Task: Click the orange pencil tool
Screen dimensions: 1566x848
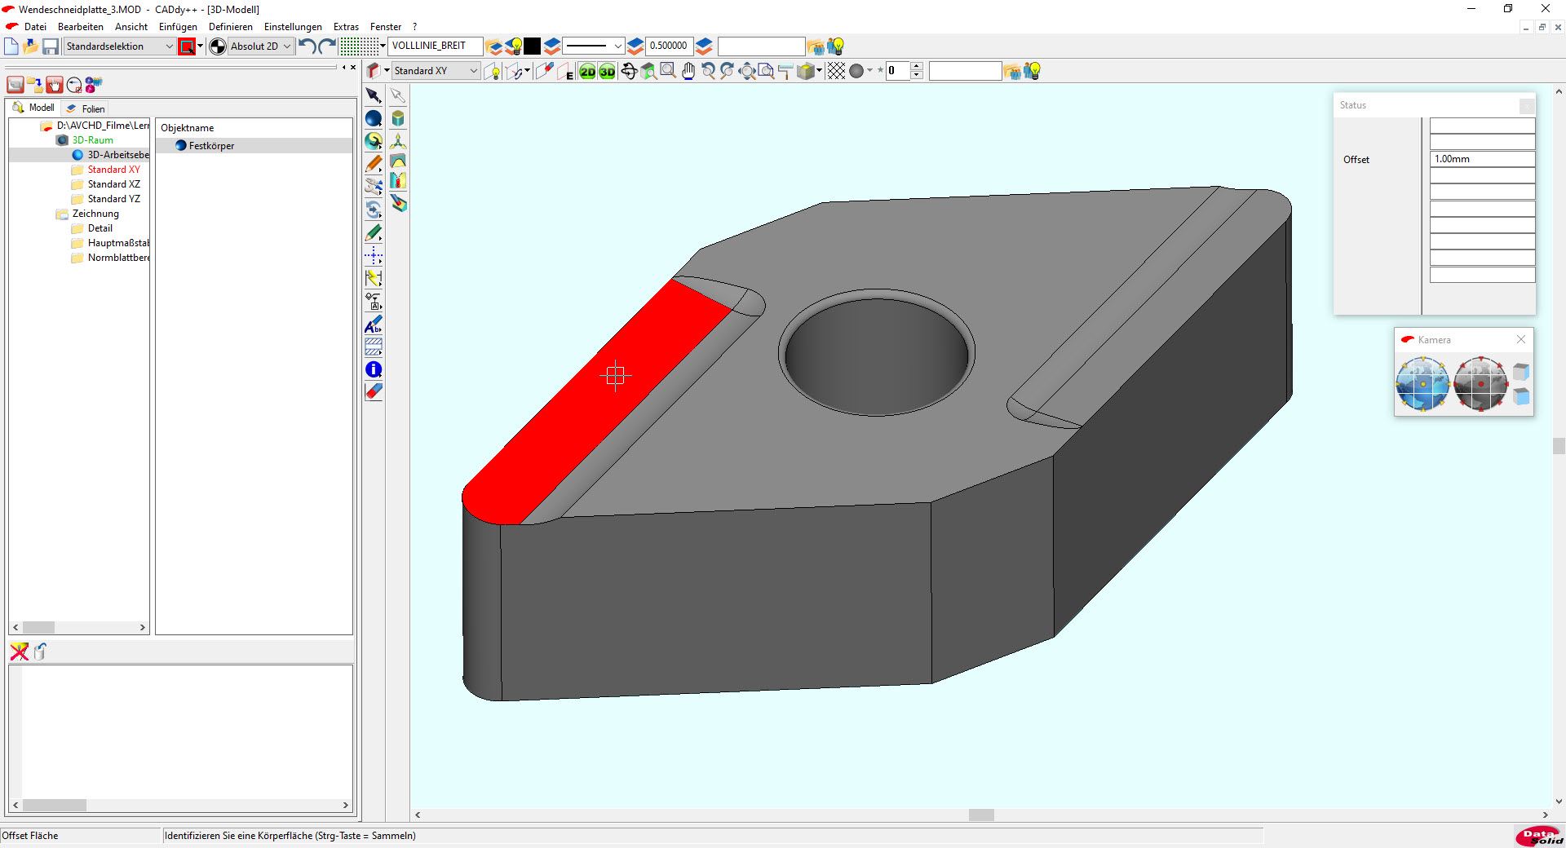Action: [374, 165]
